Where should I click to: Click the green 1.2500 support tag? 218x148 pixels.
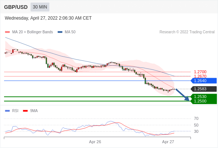coord(204,101)
